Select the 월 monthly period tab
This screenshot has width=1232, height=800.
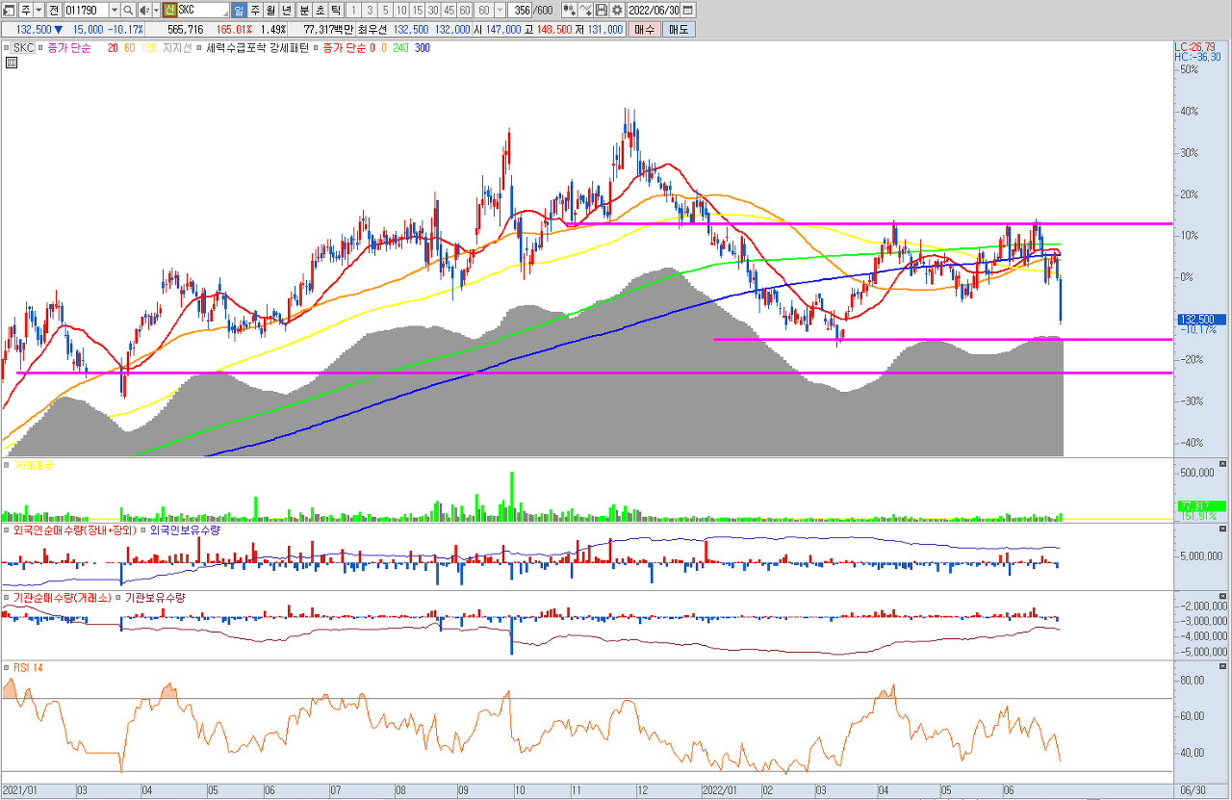270,11
